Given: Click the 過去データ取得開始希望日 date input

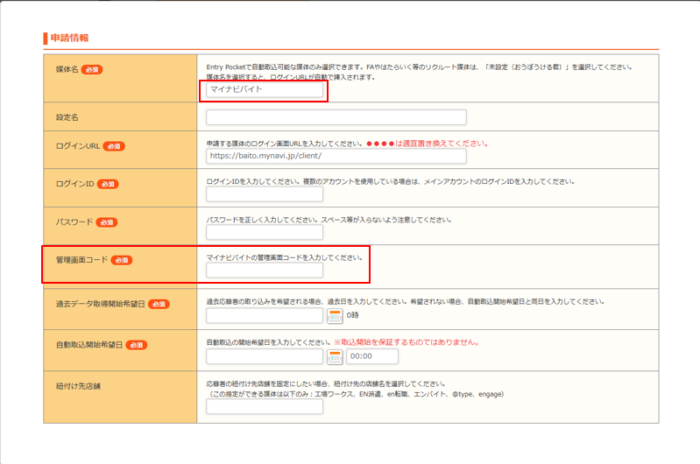Looking at the screenshot, I should (x=265, y=316).
